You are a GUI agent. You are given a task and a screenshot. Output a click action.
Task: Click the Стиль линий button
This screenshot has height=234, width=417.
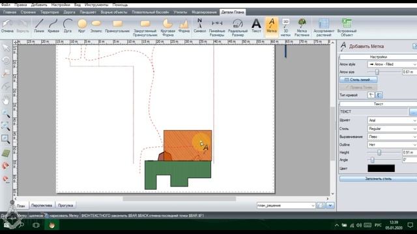(358, 79)
